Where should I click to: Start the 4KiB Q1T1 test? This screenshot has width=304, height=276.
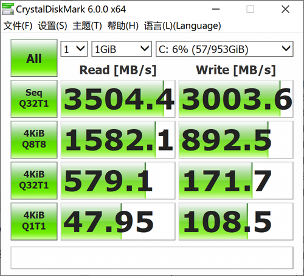point(34,221)
